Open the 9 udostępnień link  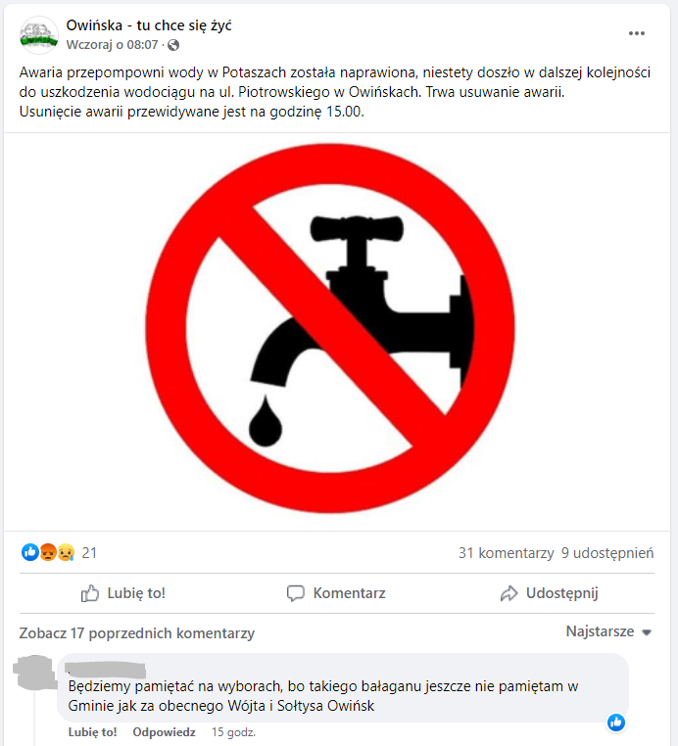(x=607, y=553)
